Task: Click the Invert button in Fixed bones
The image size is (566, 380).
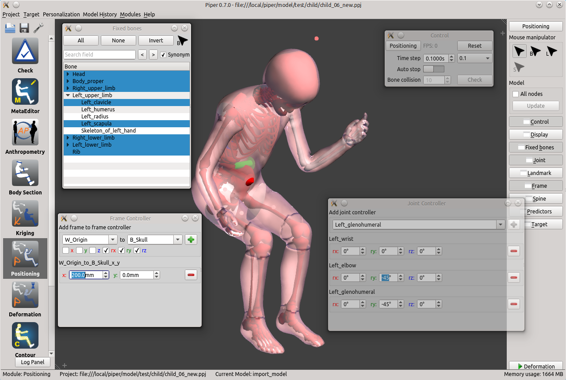Action: tap(156, 41)
